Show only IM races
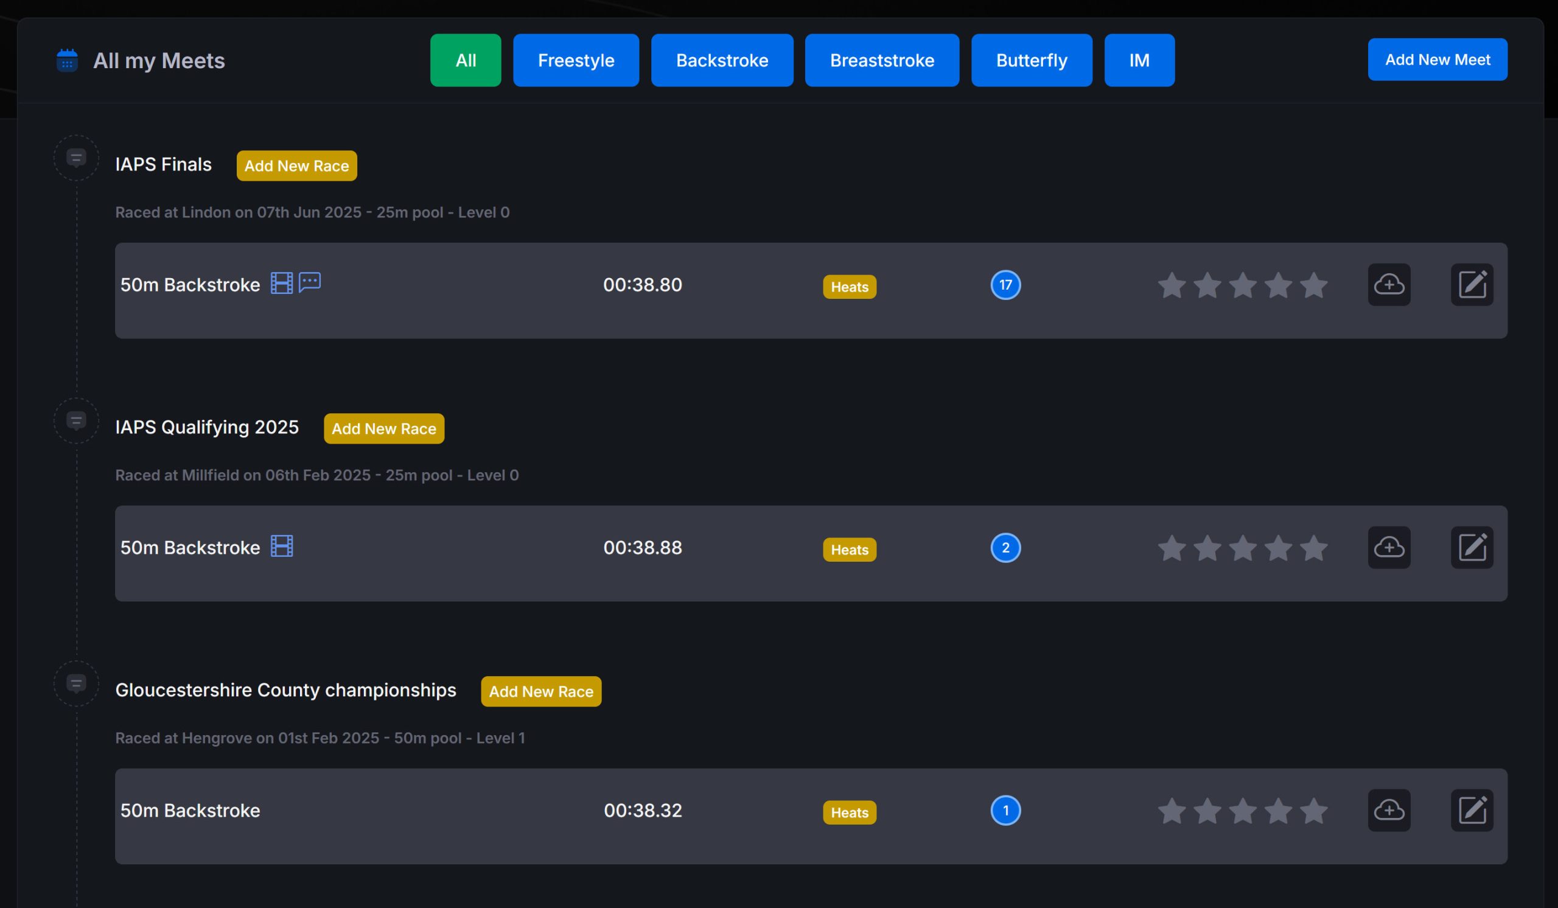1558x908 pixels. (x=1139, y=60)
